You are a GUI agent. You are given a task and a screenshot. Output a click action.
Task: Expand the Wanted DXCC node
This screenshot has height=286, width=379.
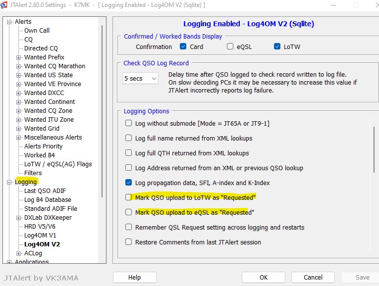[18, 93]
